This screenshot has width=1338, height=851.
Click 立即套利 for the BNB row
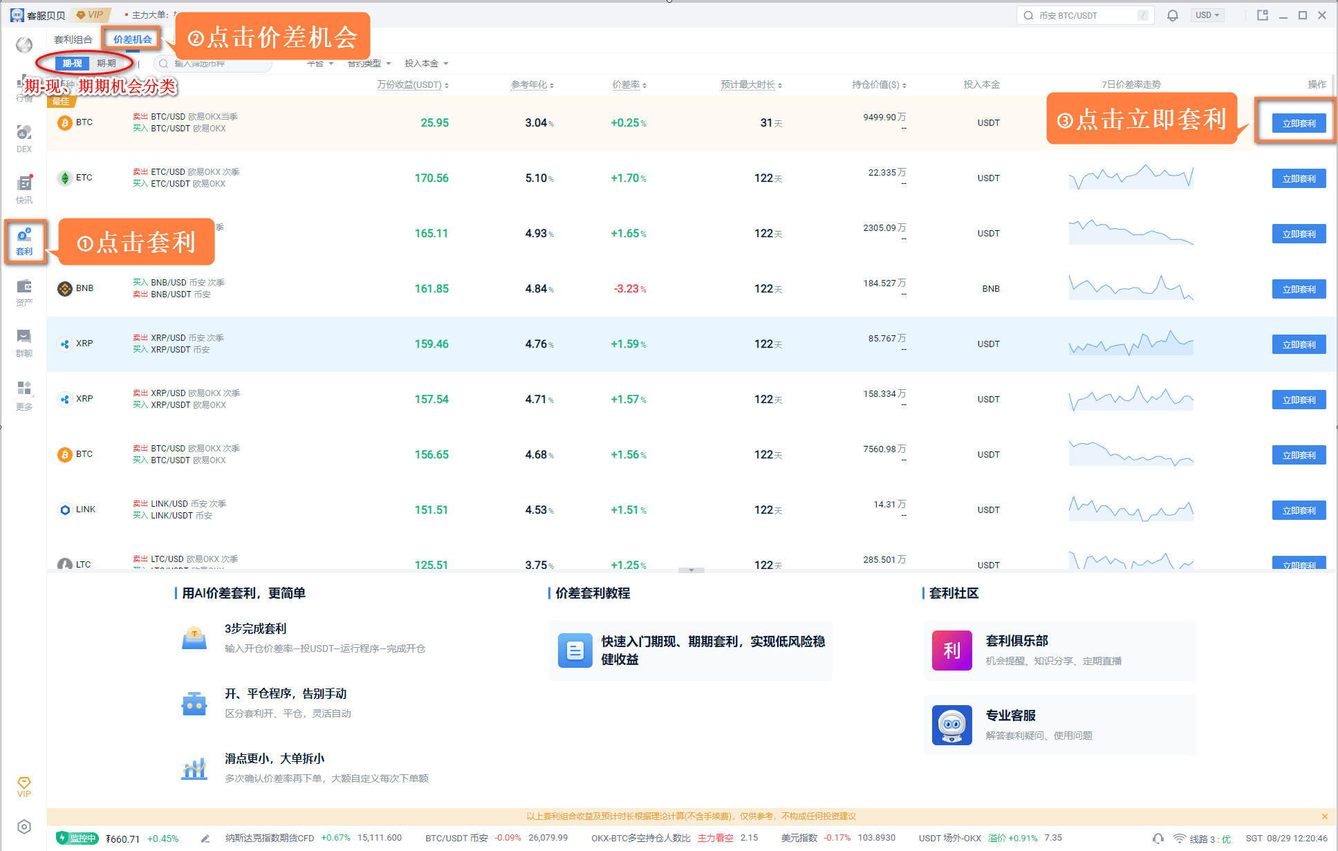(x=1299, y=289)
